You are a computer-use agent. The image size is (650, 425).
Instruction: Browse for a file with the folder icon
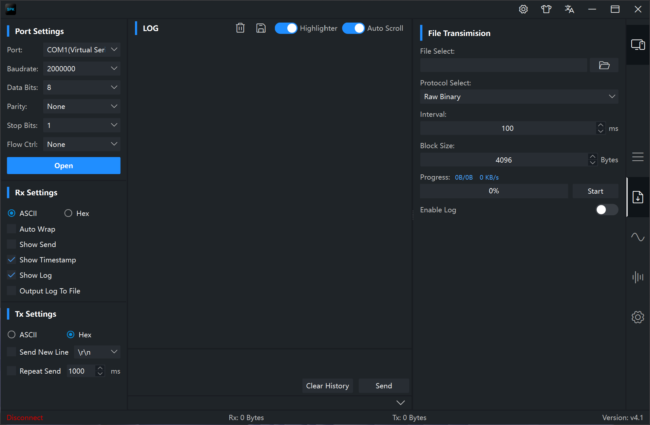(604, 65)
